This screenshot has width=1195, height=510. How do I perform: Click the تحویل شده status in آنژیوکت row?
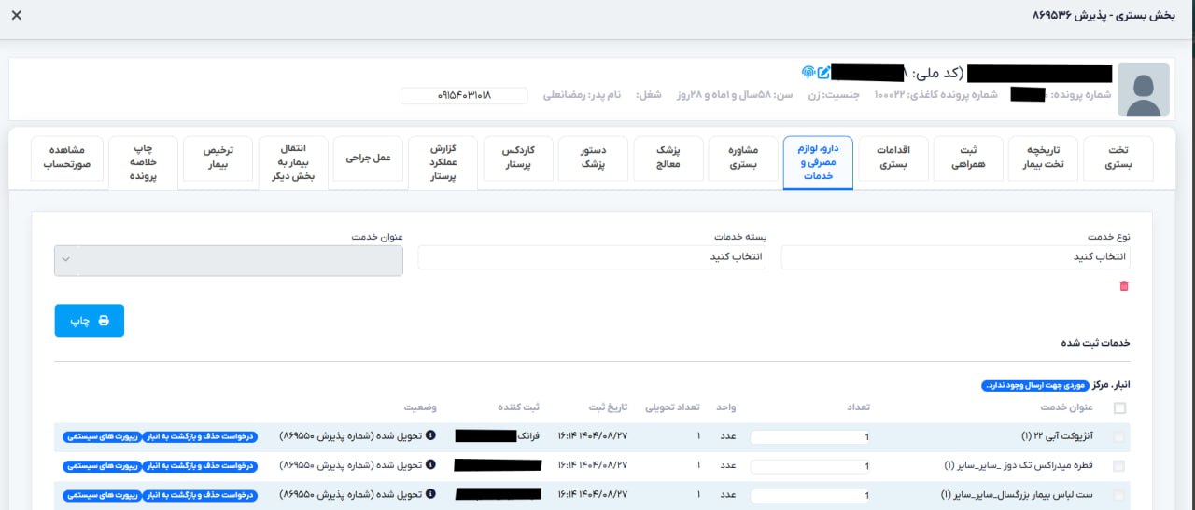[x=349, y=436]
